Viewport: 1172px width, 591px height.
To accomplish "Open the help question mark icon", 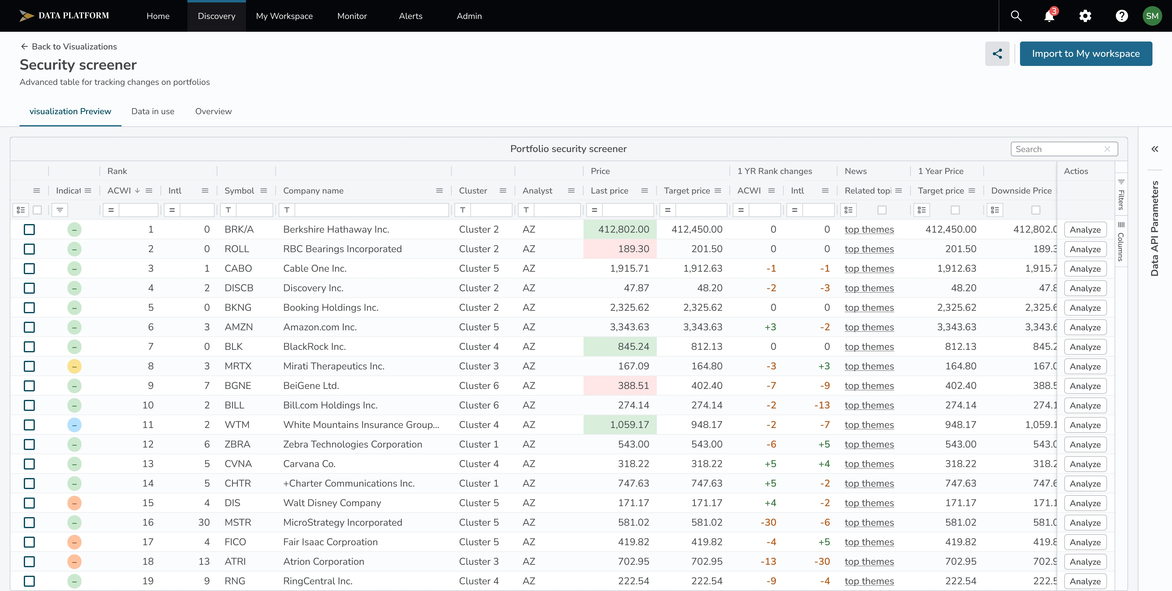I will [1122, 16].
